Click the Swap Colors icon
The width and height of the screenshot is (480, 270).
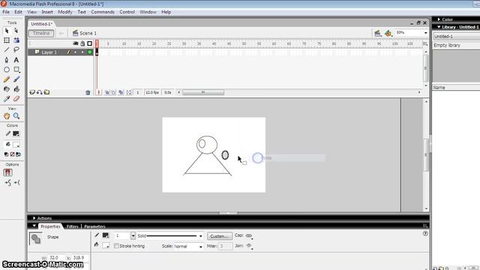(x=18, y=154)
